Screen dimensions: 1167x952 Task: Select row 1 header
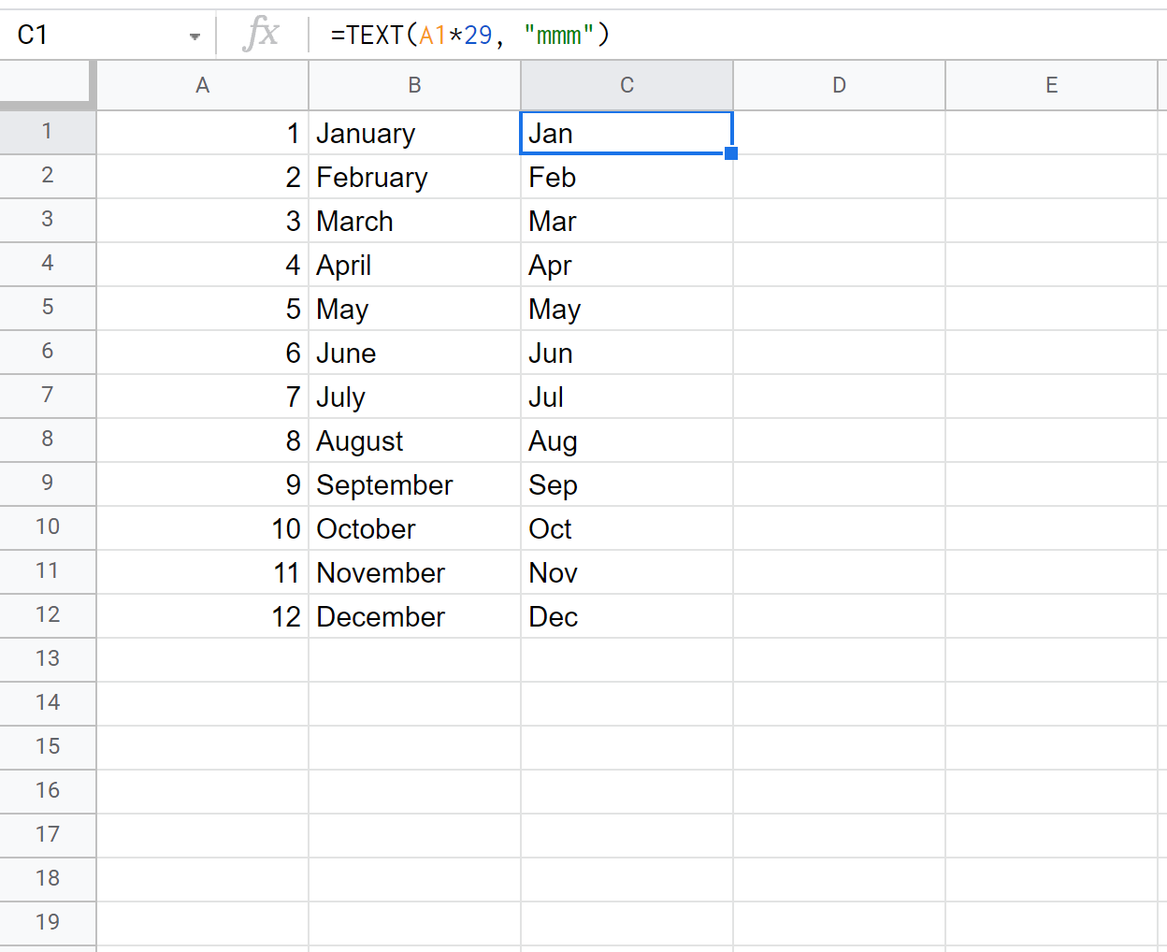pos(47,132)
